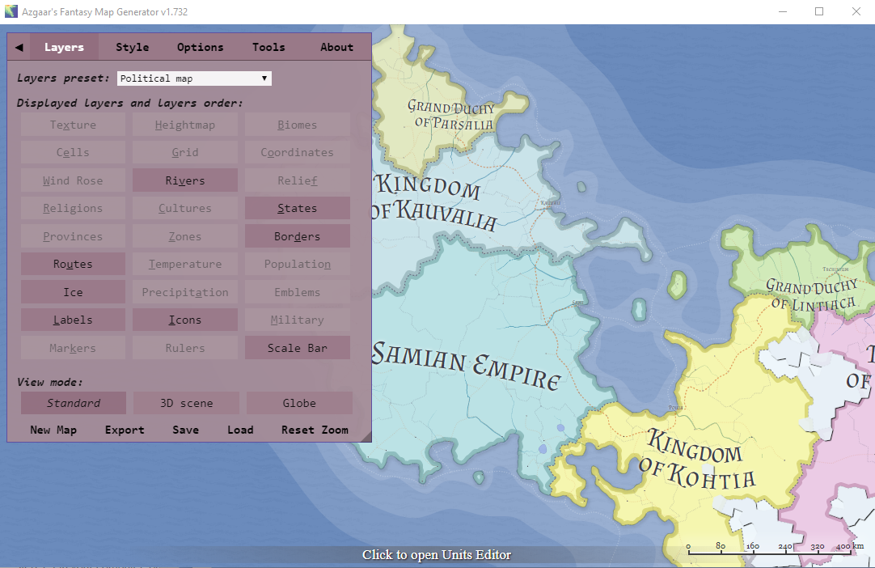
Task: Show the Military layer
Action: point(298,320)
